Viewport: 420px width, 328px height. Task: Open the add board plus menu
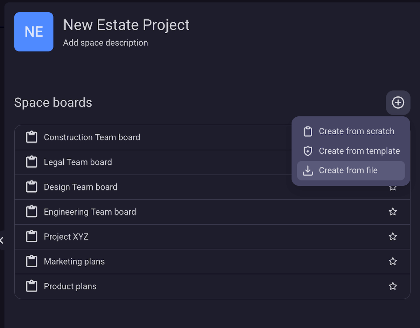398,103
